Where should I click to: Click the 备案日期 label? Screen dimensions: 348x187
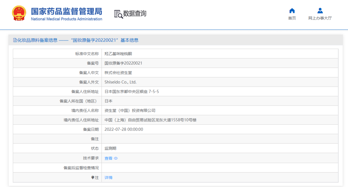click(x=91, y=129)
